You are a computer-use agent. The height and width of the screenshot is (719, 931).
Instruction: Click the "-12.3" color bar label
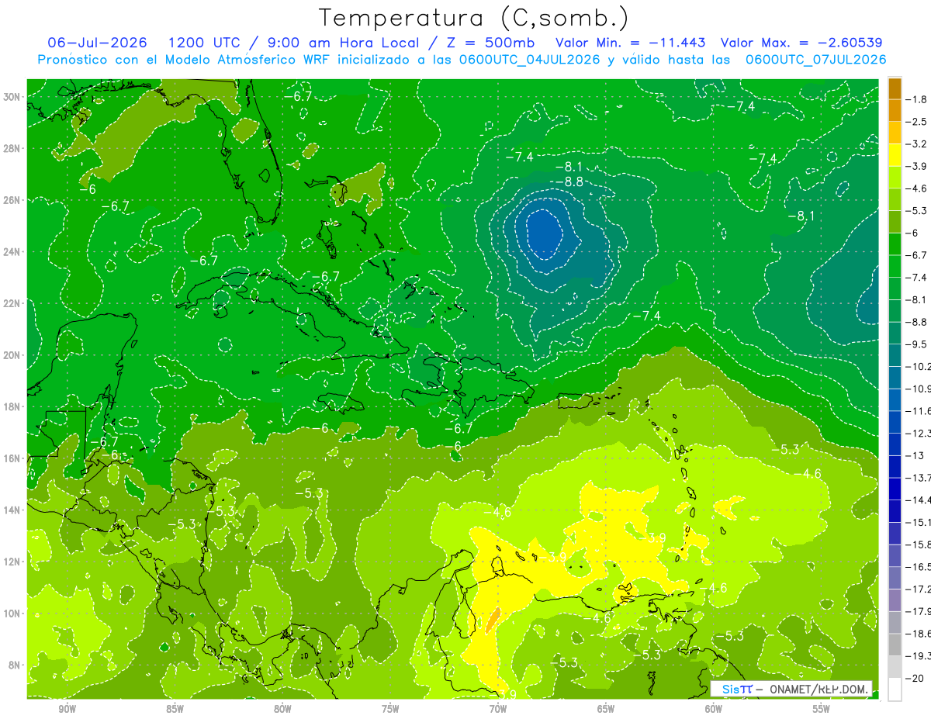pyautogui.click(x=919, y=434)
